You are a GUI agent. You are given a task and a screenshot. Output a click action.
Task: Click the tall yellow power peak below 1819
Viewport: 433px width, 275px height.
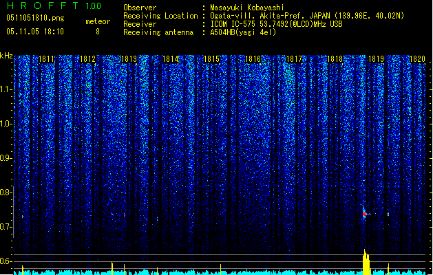pyautogui.click(x=366, y=262)
